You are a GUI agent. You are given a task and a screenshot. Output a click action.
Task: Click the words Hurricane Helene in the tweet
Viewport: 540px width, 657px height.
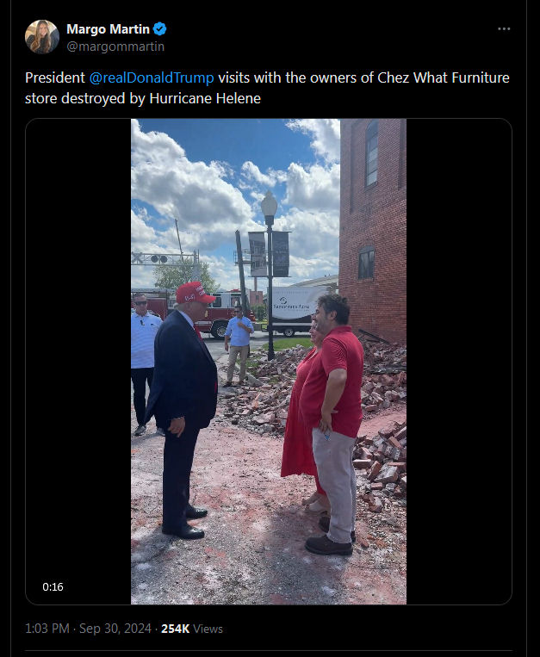click(205, 98)
